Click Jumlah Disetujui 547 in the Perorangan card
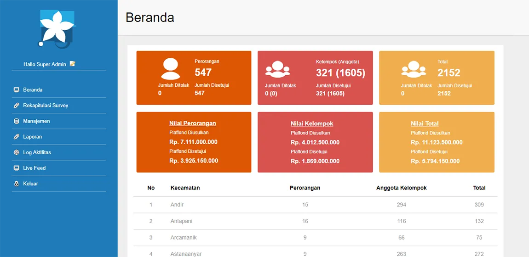Image resolution: width=529 pixels, height=257 pixels. pos(199,93)
